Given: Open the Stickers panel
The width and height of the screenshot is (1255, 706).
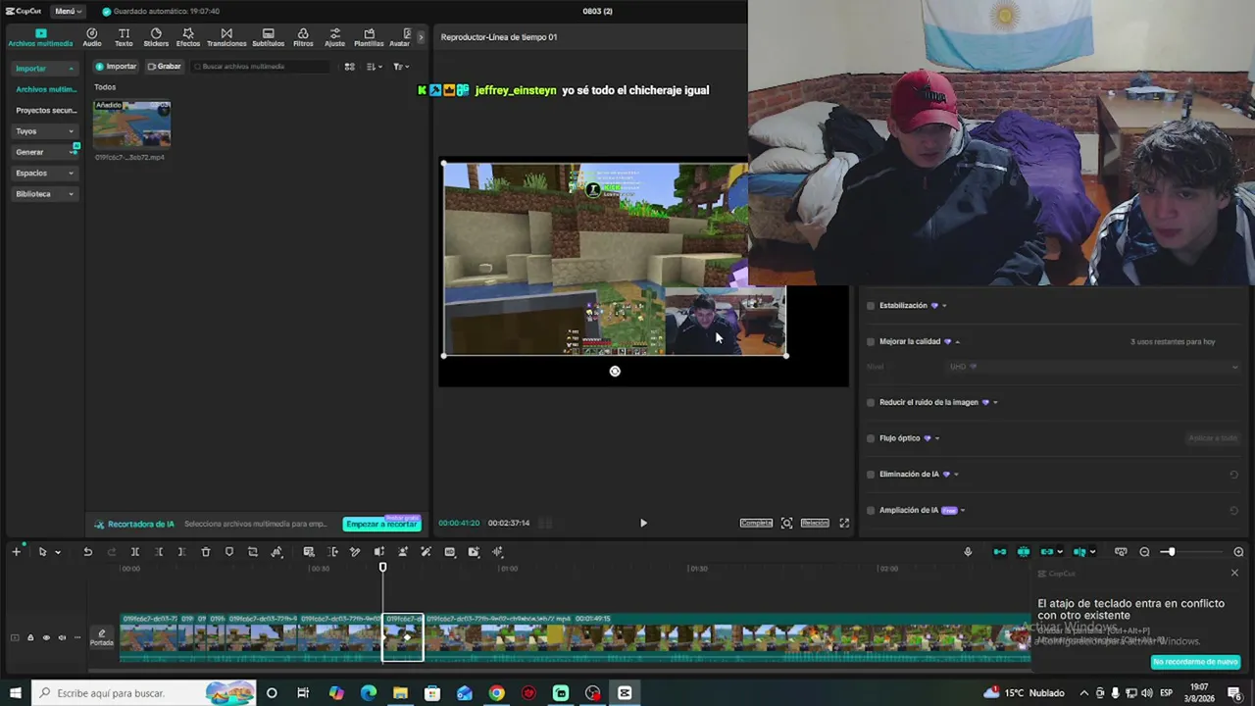Looking at the screenshot, I should 156,37.
